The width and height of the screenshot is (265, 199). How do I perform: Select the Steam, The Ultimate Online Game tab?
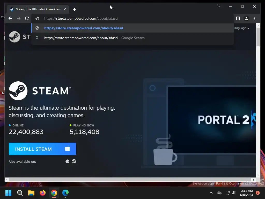point(38,9)
